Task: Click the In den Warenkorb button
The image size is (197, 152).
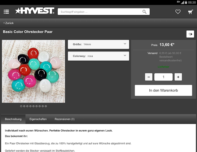Action: coord(164,90)
